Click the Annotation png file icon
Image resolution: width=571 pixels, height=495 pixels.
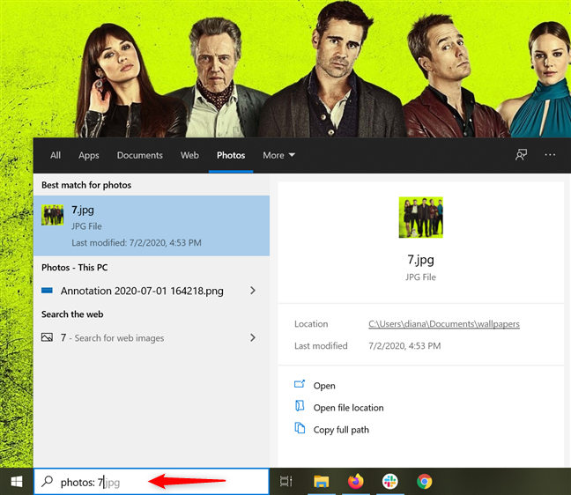click(47, 291)
